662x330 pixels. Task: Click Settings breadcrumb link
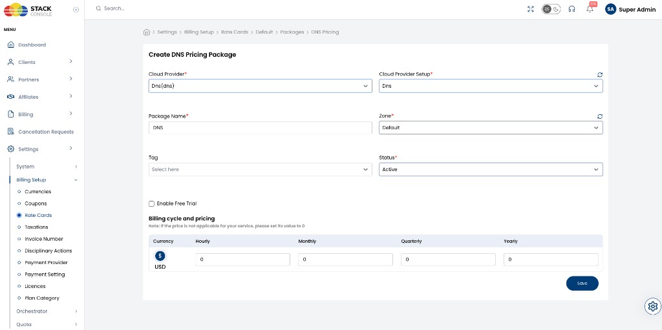tap(167, 32)
